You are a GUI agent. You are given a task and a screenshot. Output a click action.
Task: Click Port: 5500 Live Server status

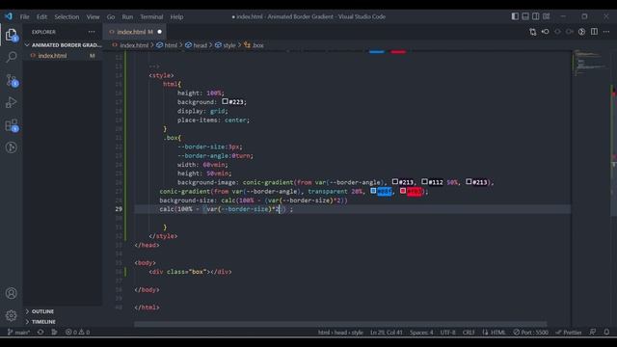click(x=531, y=332)
